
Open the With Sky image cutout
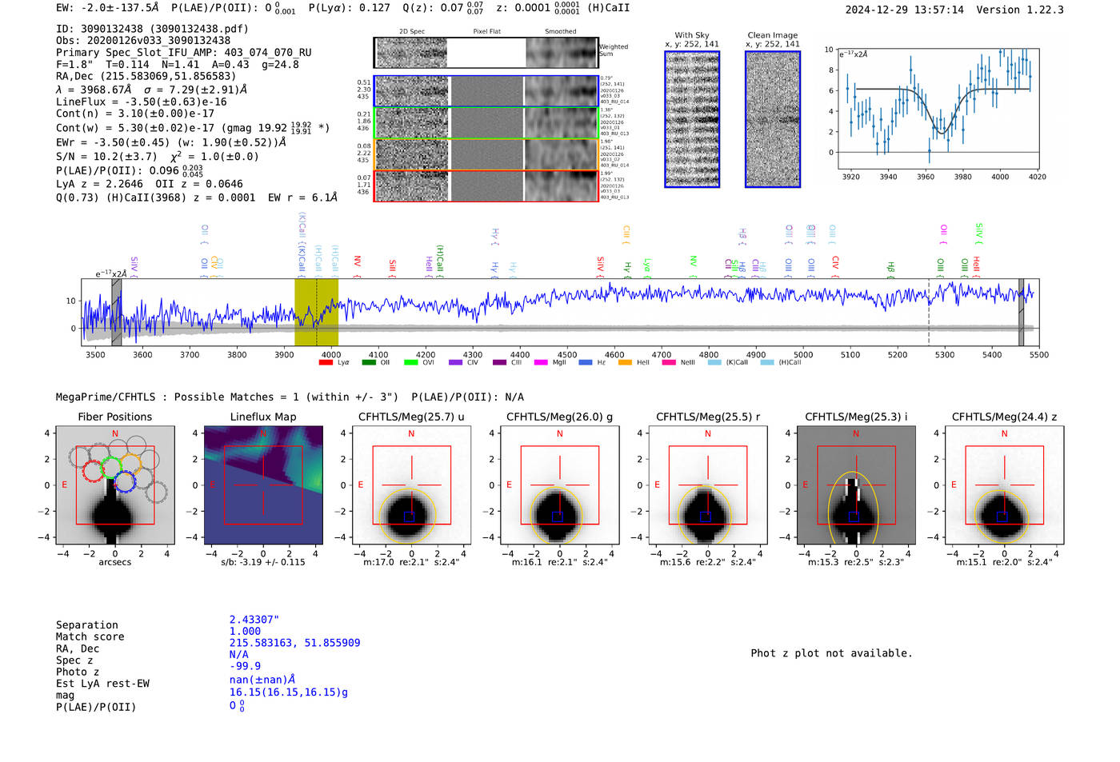click(x=692, y=119)
